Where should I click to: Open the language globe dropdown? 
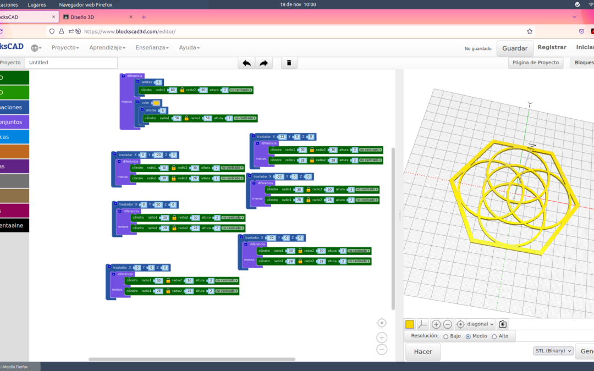36,48
